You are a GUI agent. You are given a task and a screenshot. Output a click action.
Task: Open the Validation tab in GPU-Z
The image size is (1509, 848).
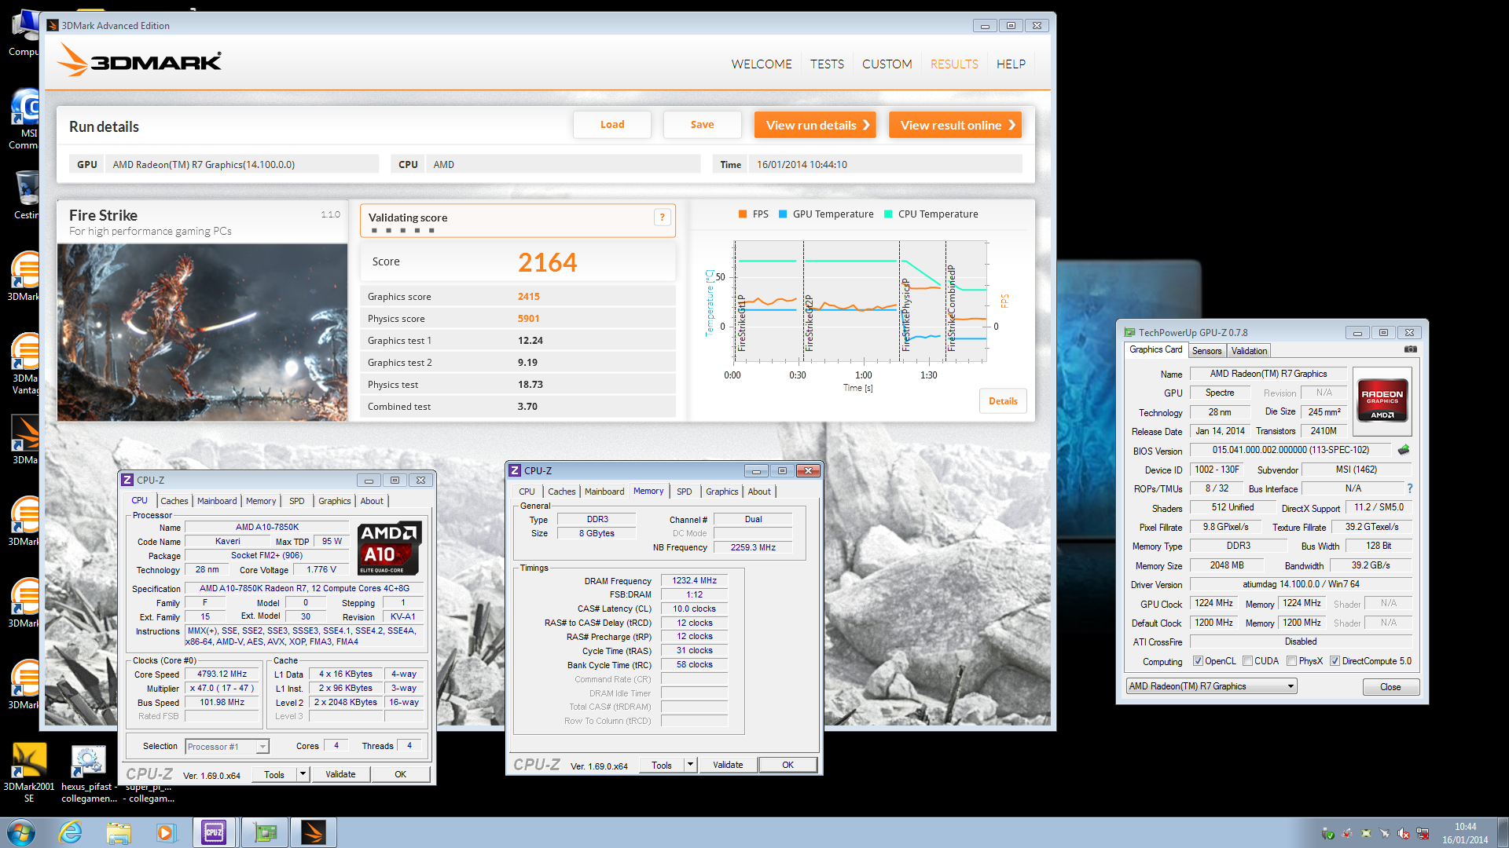tap(1249, 351)
